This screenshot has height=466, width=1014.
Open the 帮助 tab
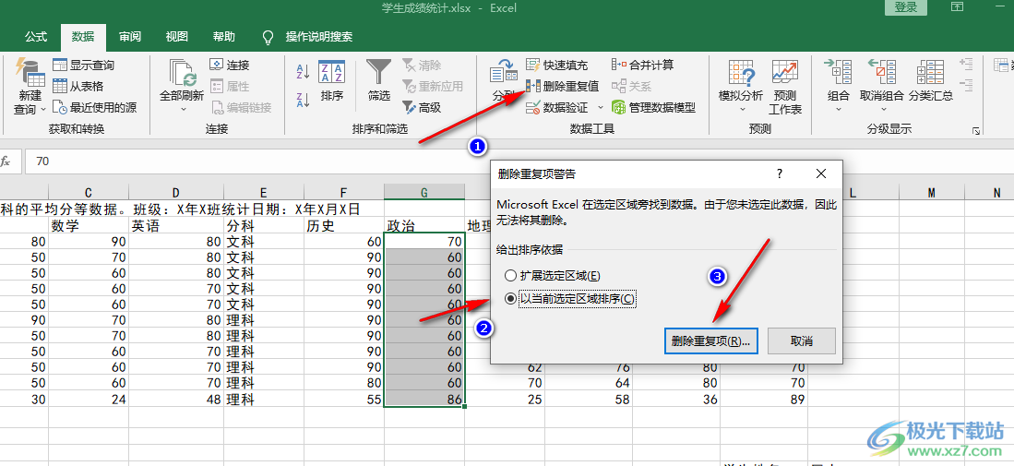click(224, 37)
